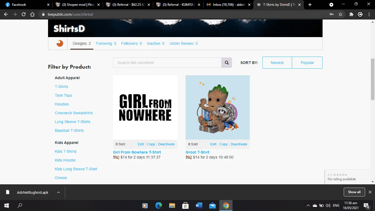Go back to the previous page
The width and height of the screenshot is (375, 211).
(6, 15)
